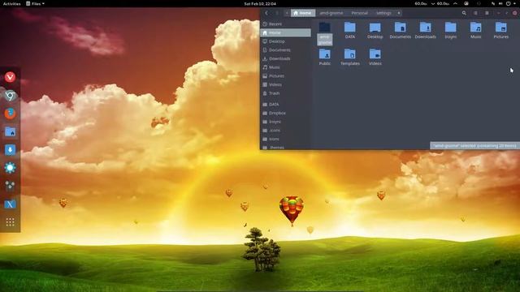Image resolution: width=520 pixels, height=292 pixels.
Task: Select Videos in the Files sidebar
Action: point(285,84)
